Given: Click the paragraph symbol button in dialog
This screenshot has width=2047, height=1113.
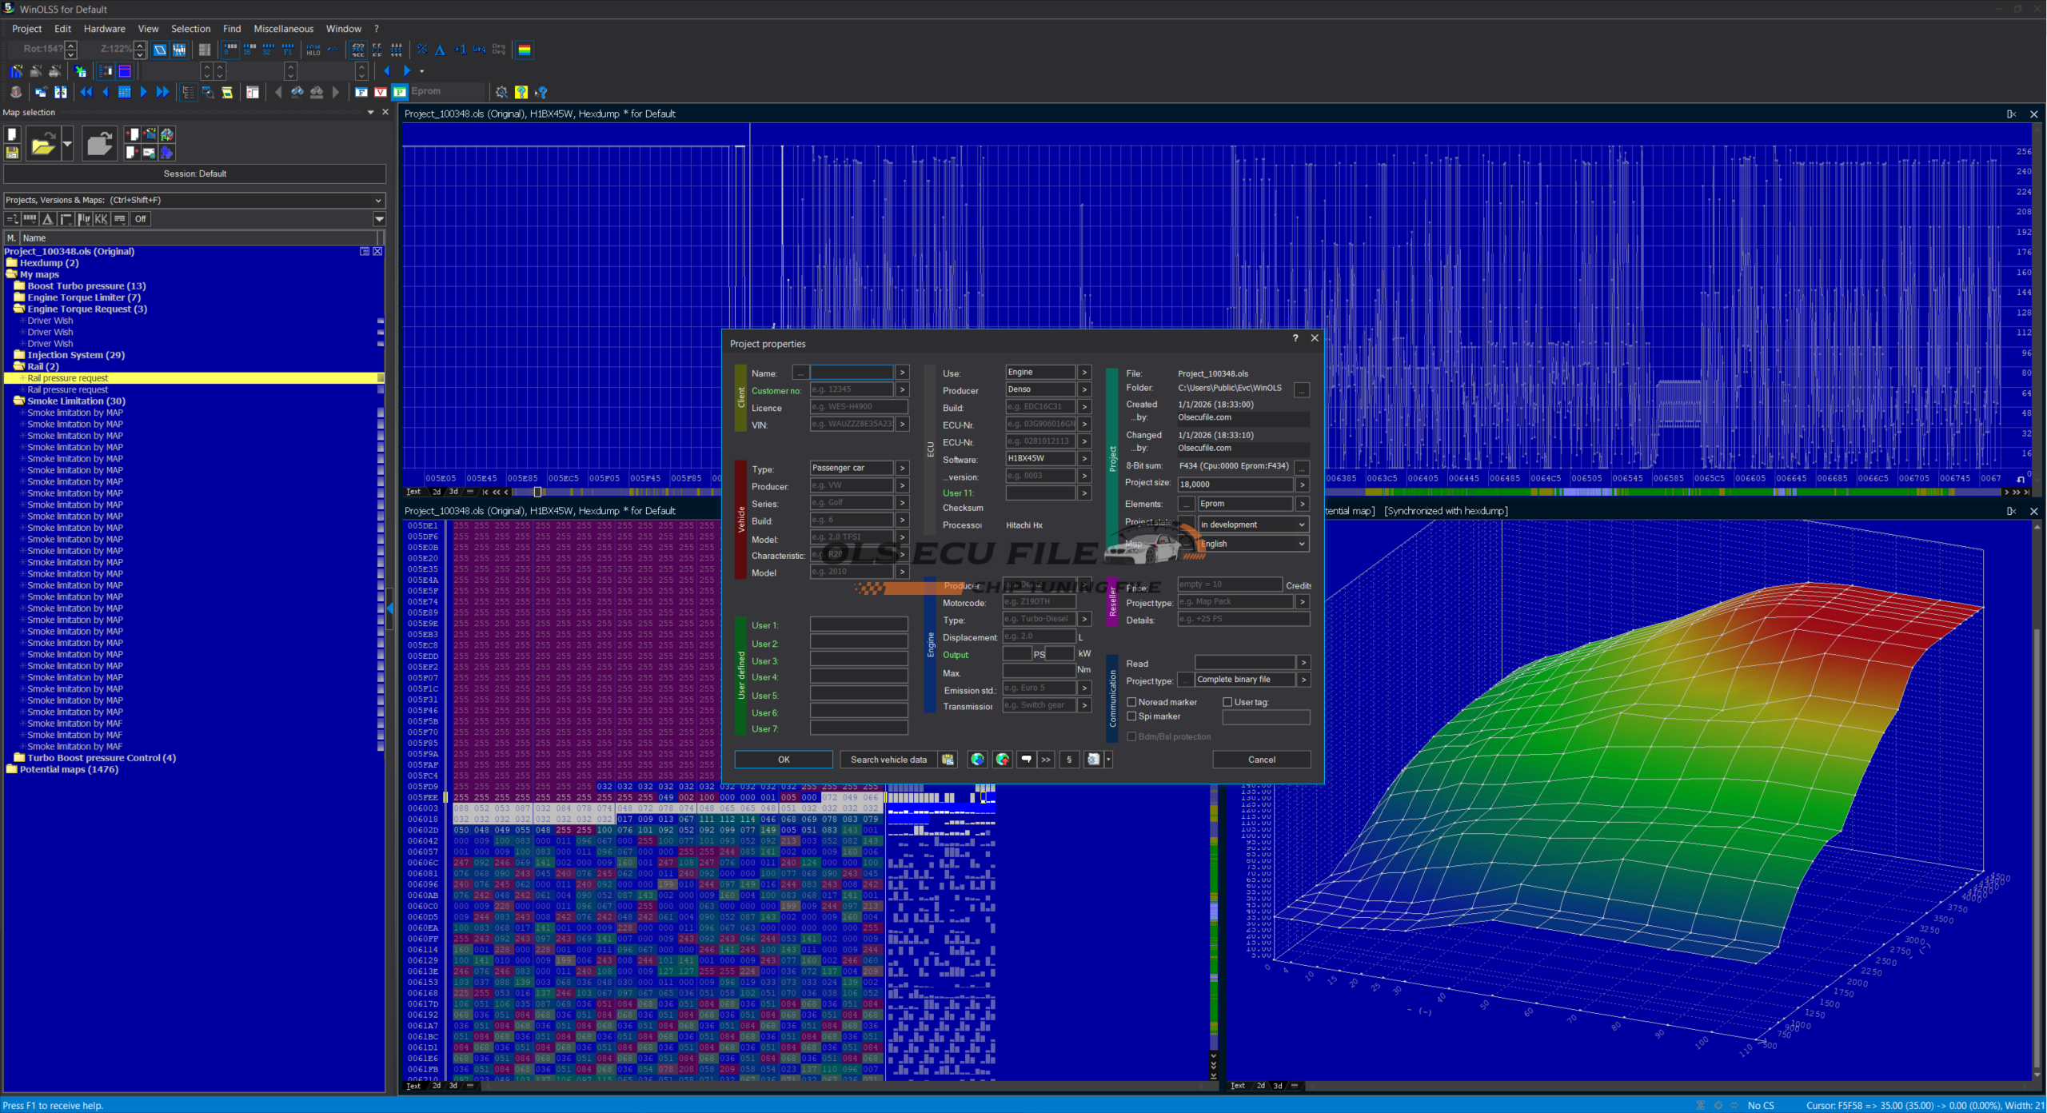Looking at the screenshot, I should coord(1069,760).
